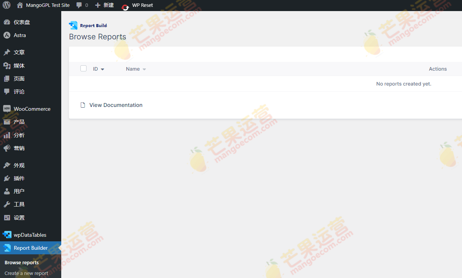462x278 pixels.
Task: Toggle the select-all checkbox in reports table
Action: (83, 68)
